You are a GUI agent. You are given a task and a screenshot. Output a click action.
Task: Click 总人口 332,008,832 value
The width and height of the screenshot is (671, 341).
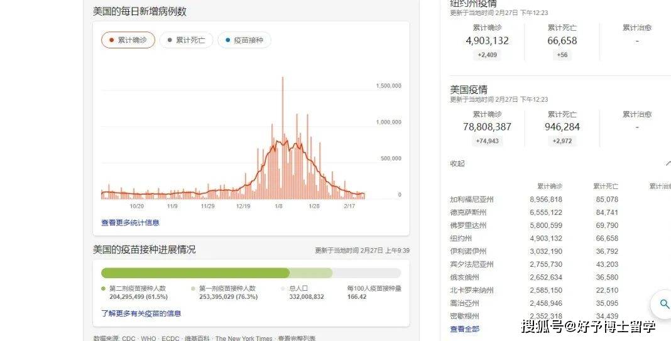pos(307,296)
